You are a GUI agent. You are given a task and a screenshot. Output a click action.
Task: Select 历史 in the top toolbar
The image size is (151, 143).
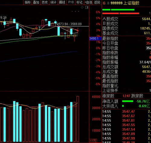45,2
